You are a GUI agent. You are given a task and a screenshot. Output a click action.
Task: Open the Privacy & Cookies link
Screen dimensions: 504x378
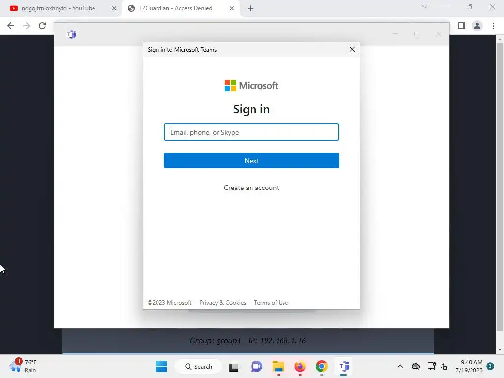tap(223, 303)
